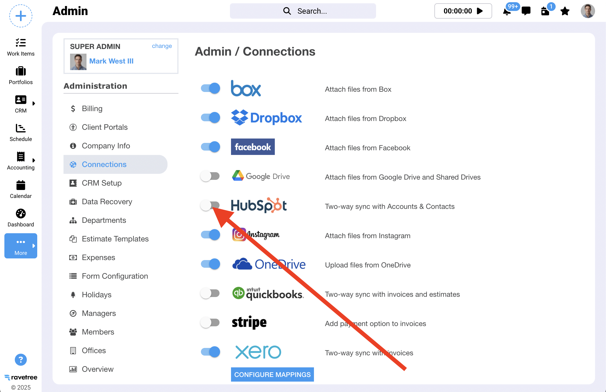Expand the CRM submenu arrow
Screen dimensions: 606x392
[x=34, y=103]
